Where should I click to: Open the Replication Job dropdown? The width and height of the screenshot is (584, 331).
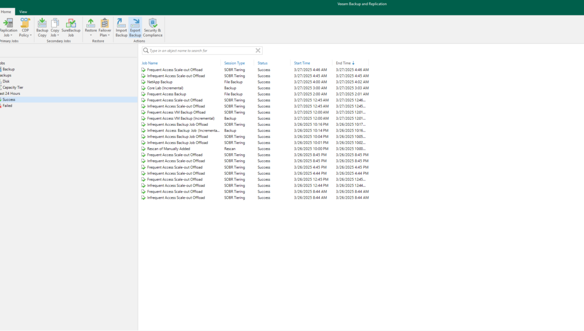7,27
